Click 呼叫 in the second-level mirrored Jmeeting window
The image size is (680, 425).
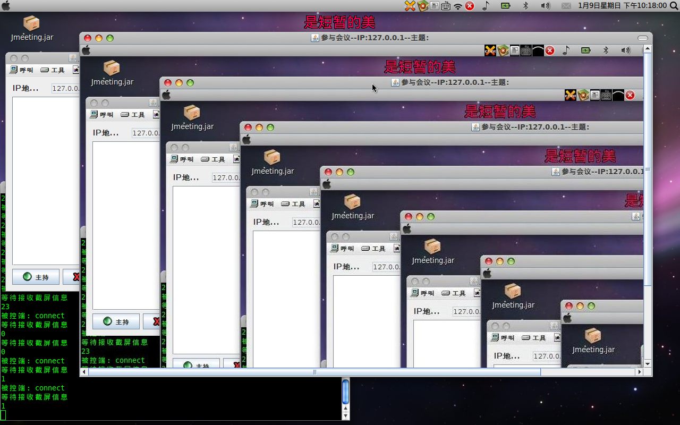(x=182, y=159)
